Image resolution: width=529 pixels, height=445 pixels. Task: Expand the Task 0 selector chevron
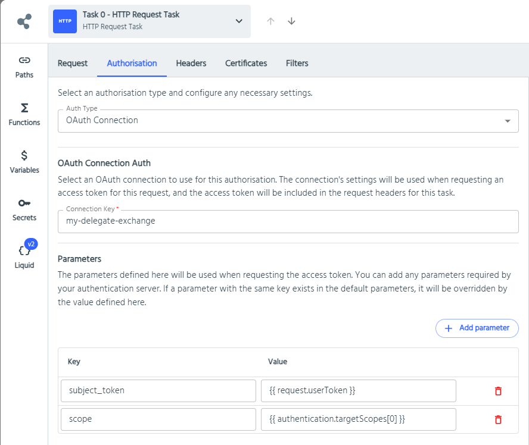point(239,21)
